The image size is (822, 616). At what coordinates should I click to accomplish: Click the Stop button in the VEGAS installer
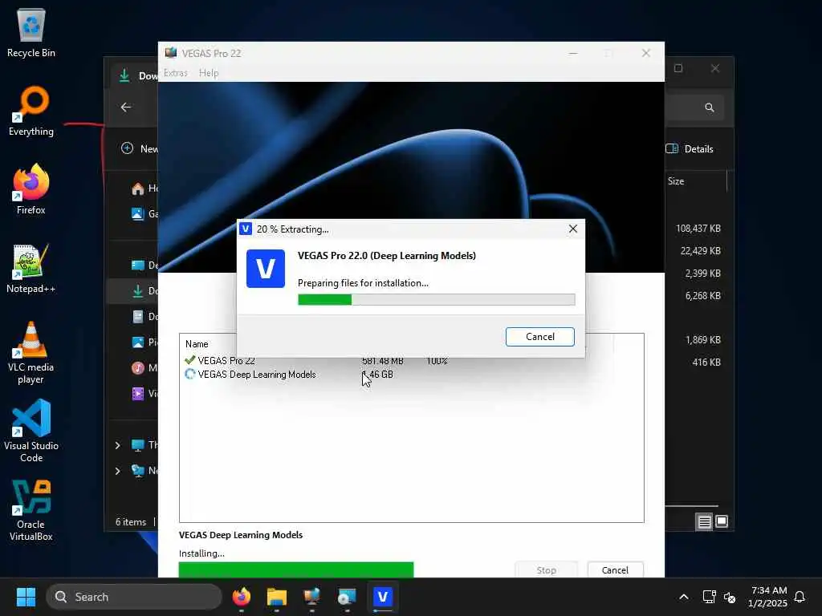point(546,570)
